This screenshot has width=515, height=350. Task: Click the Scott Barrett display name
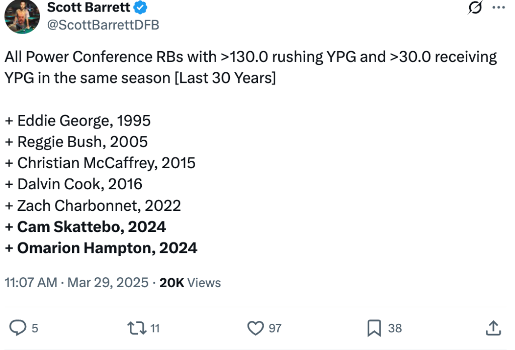tap(89, 7)
